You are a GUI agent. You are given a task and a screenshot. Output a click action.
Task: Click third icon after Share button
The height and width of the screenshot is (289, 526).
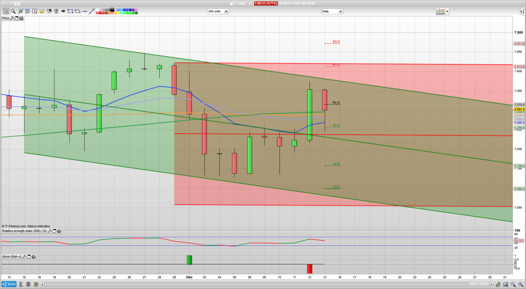(x=36, y=284)
